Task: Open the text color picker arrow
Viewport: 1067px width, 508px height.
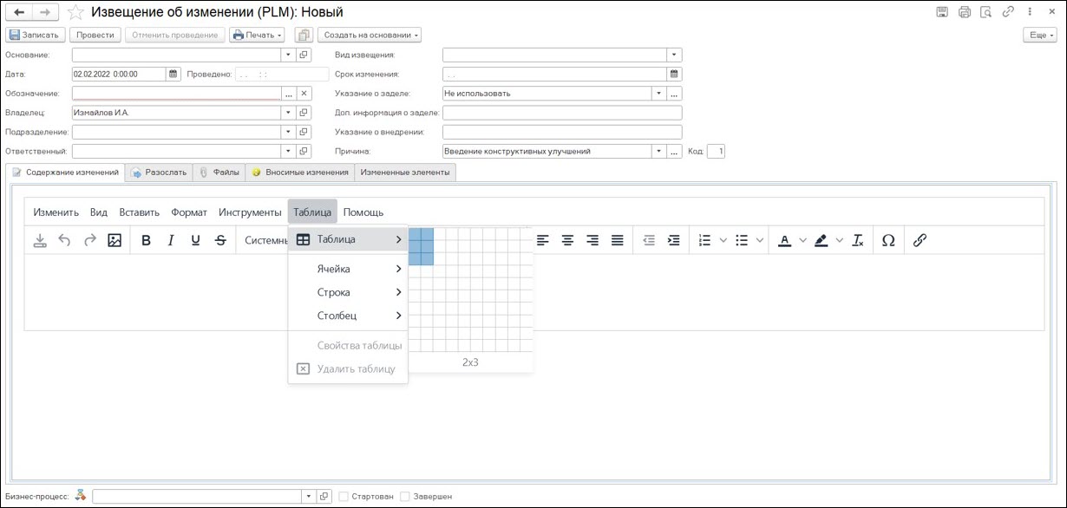Action: pyautogui.click(x=802, y=240)
